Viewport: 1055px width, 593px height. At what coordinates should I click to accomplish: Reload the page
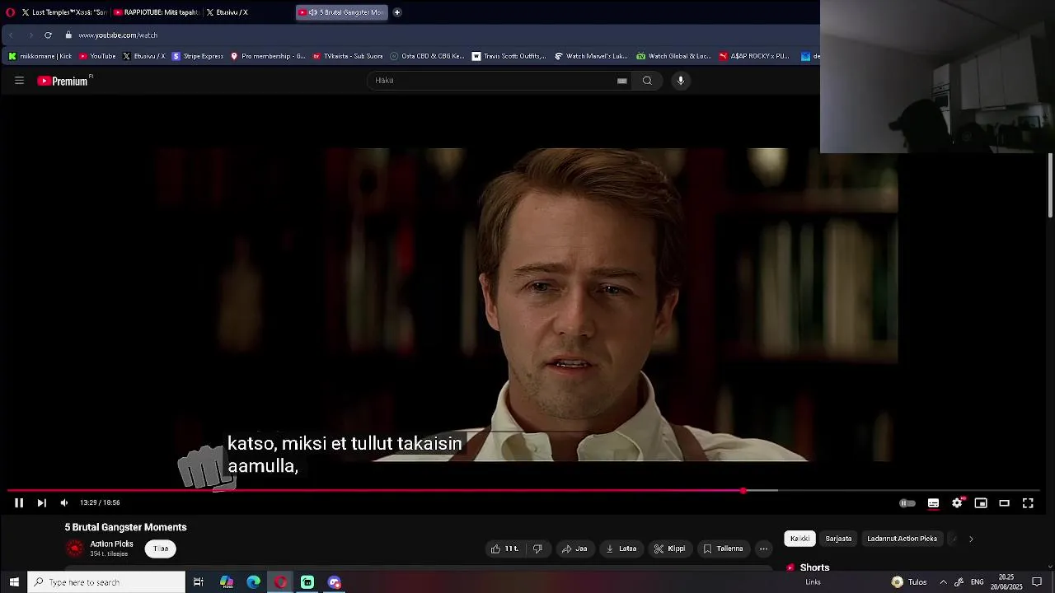pyautogui.click(x=48, y=35)
